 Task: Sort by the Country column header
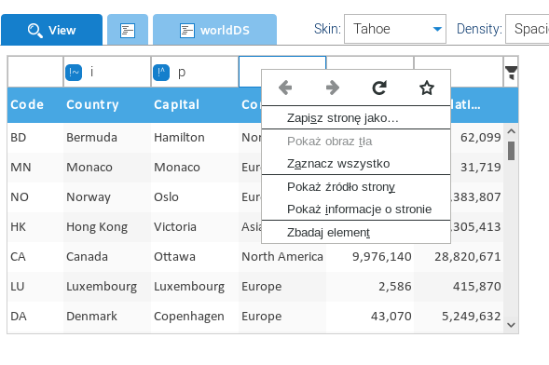pyautogui.click(x=107, y=104)
